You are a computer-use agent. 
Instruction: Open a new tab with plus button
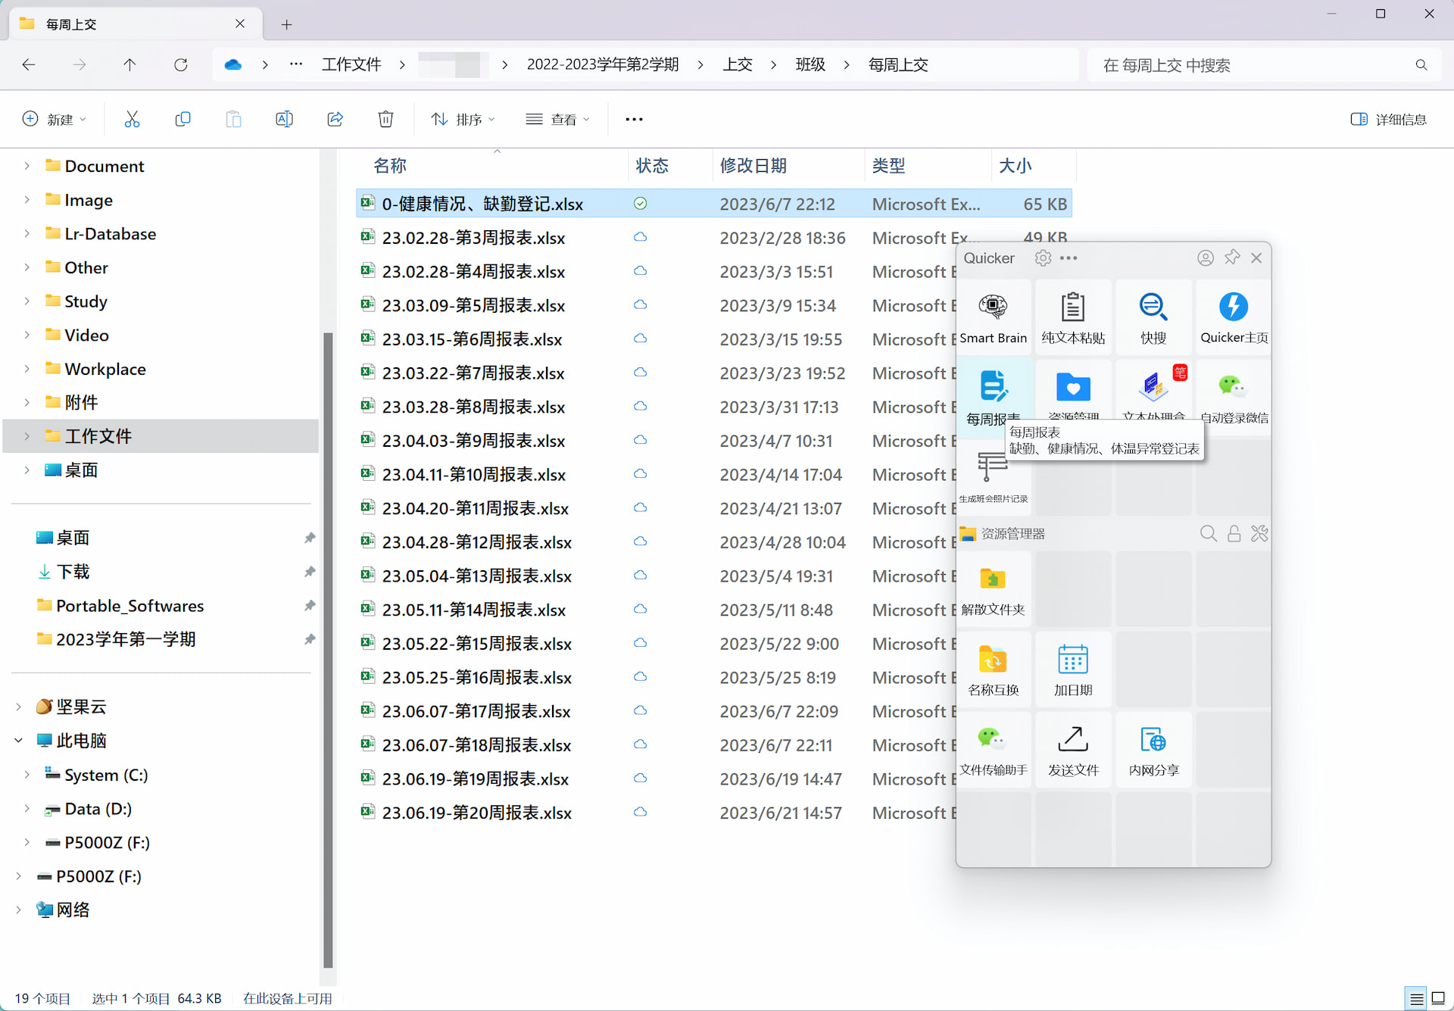click(x=286, y=24)
